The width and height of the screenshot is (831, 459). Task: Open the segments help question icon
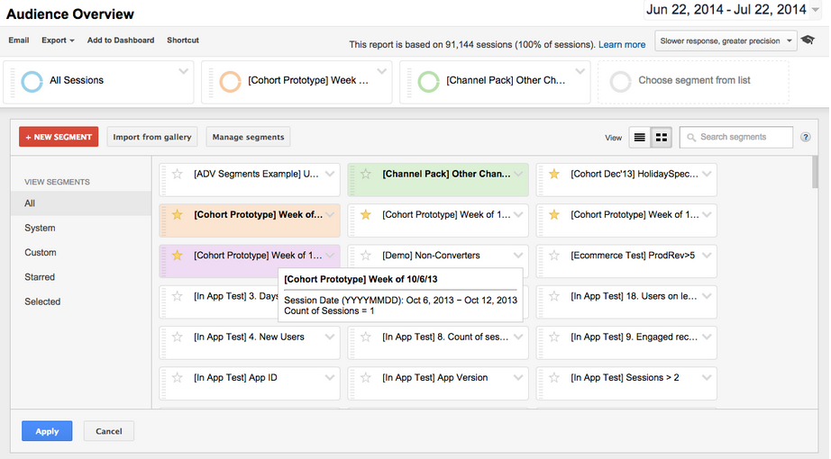click(x=805, y=138)
